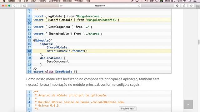Click the date and time display
Screen dimensions: 200x112
(175, 1)
